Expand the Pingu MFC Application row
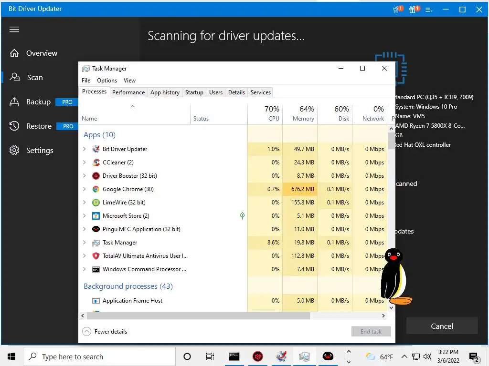 pos(84,229)
